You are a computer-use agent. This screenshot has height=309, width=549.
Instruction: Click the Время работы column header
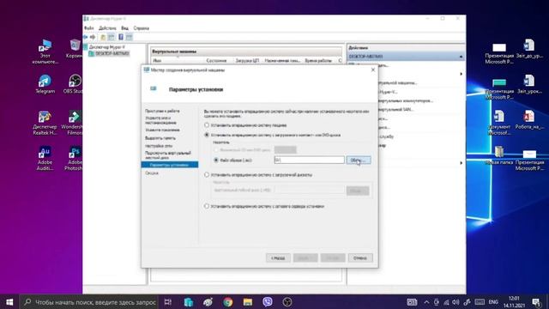point(318,61)
